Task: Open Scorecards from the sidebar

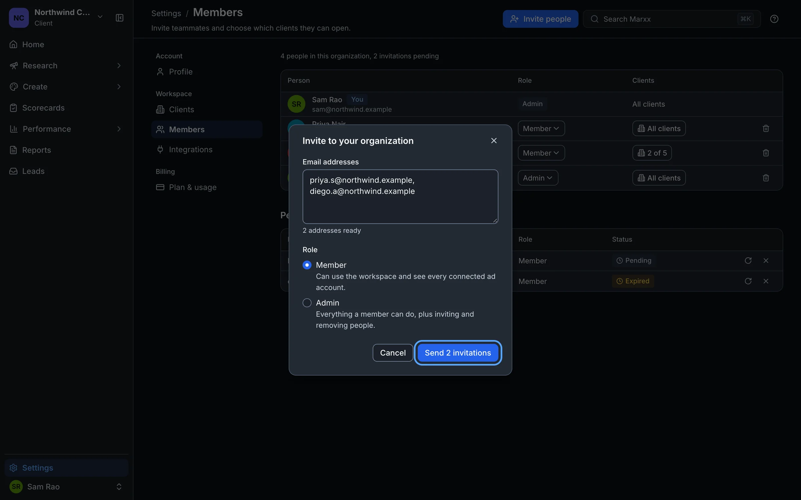Action: pos(66,108)
